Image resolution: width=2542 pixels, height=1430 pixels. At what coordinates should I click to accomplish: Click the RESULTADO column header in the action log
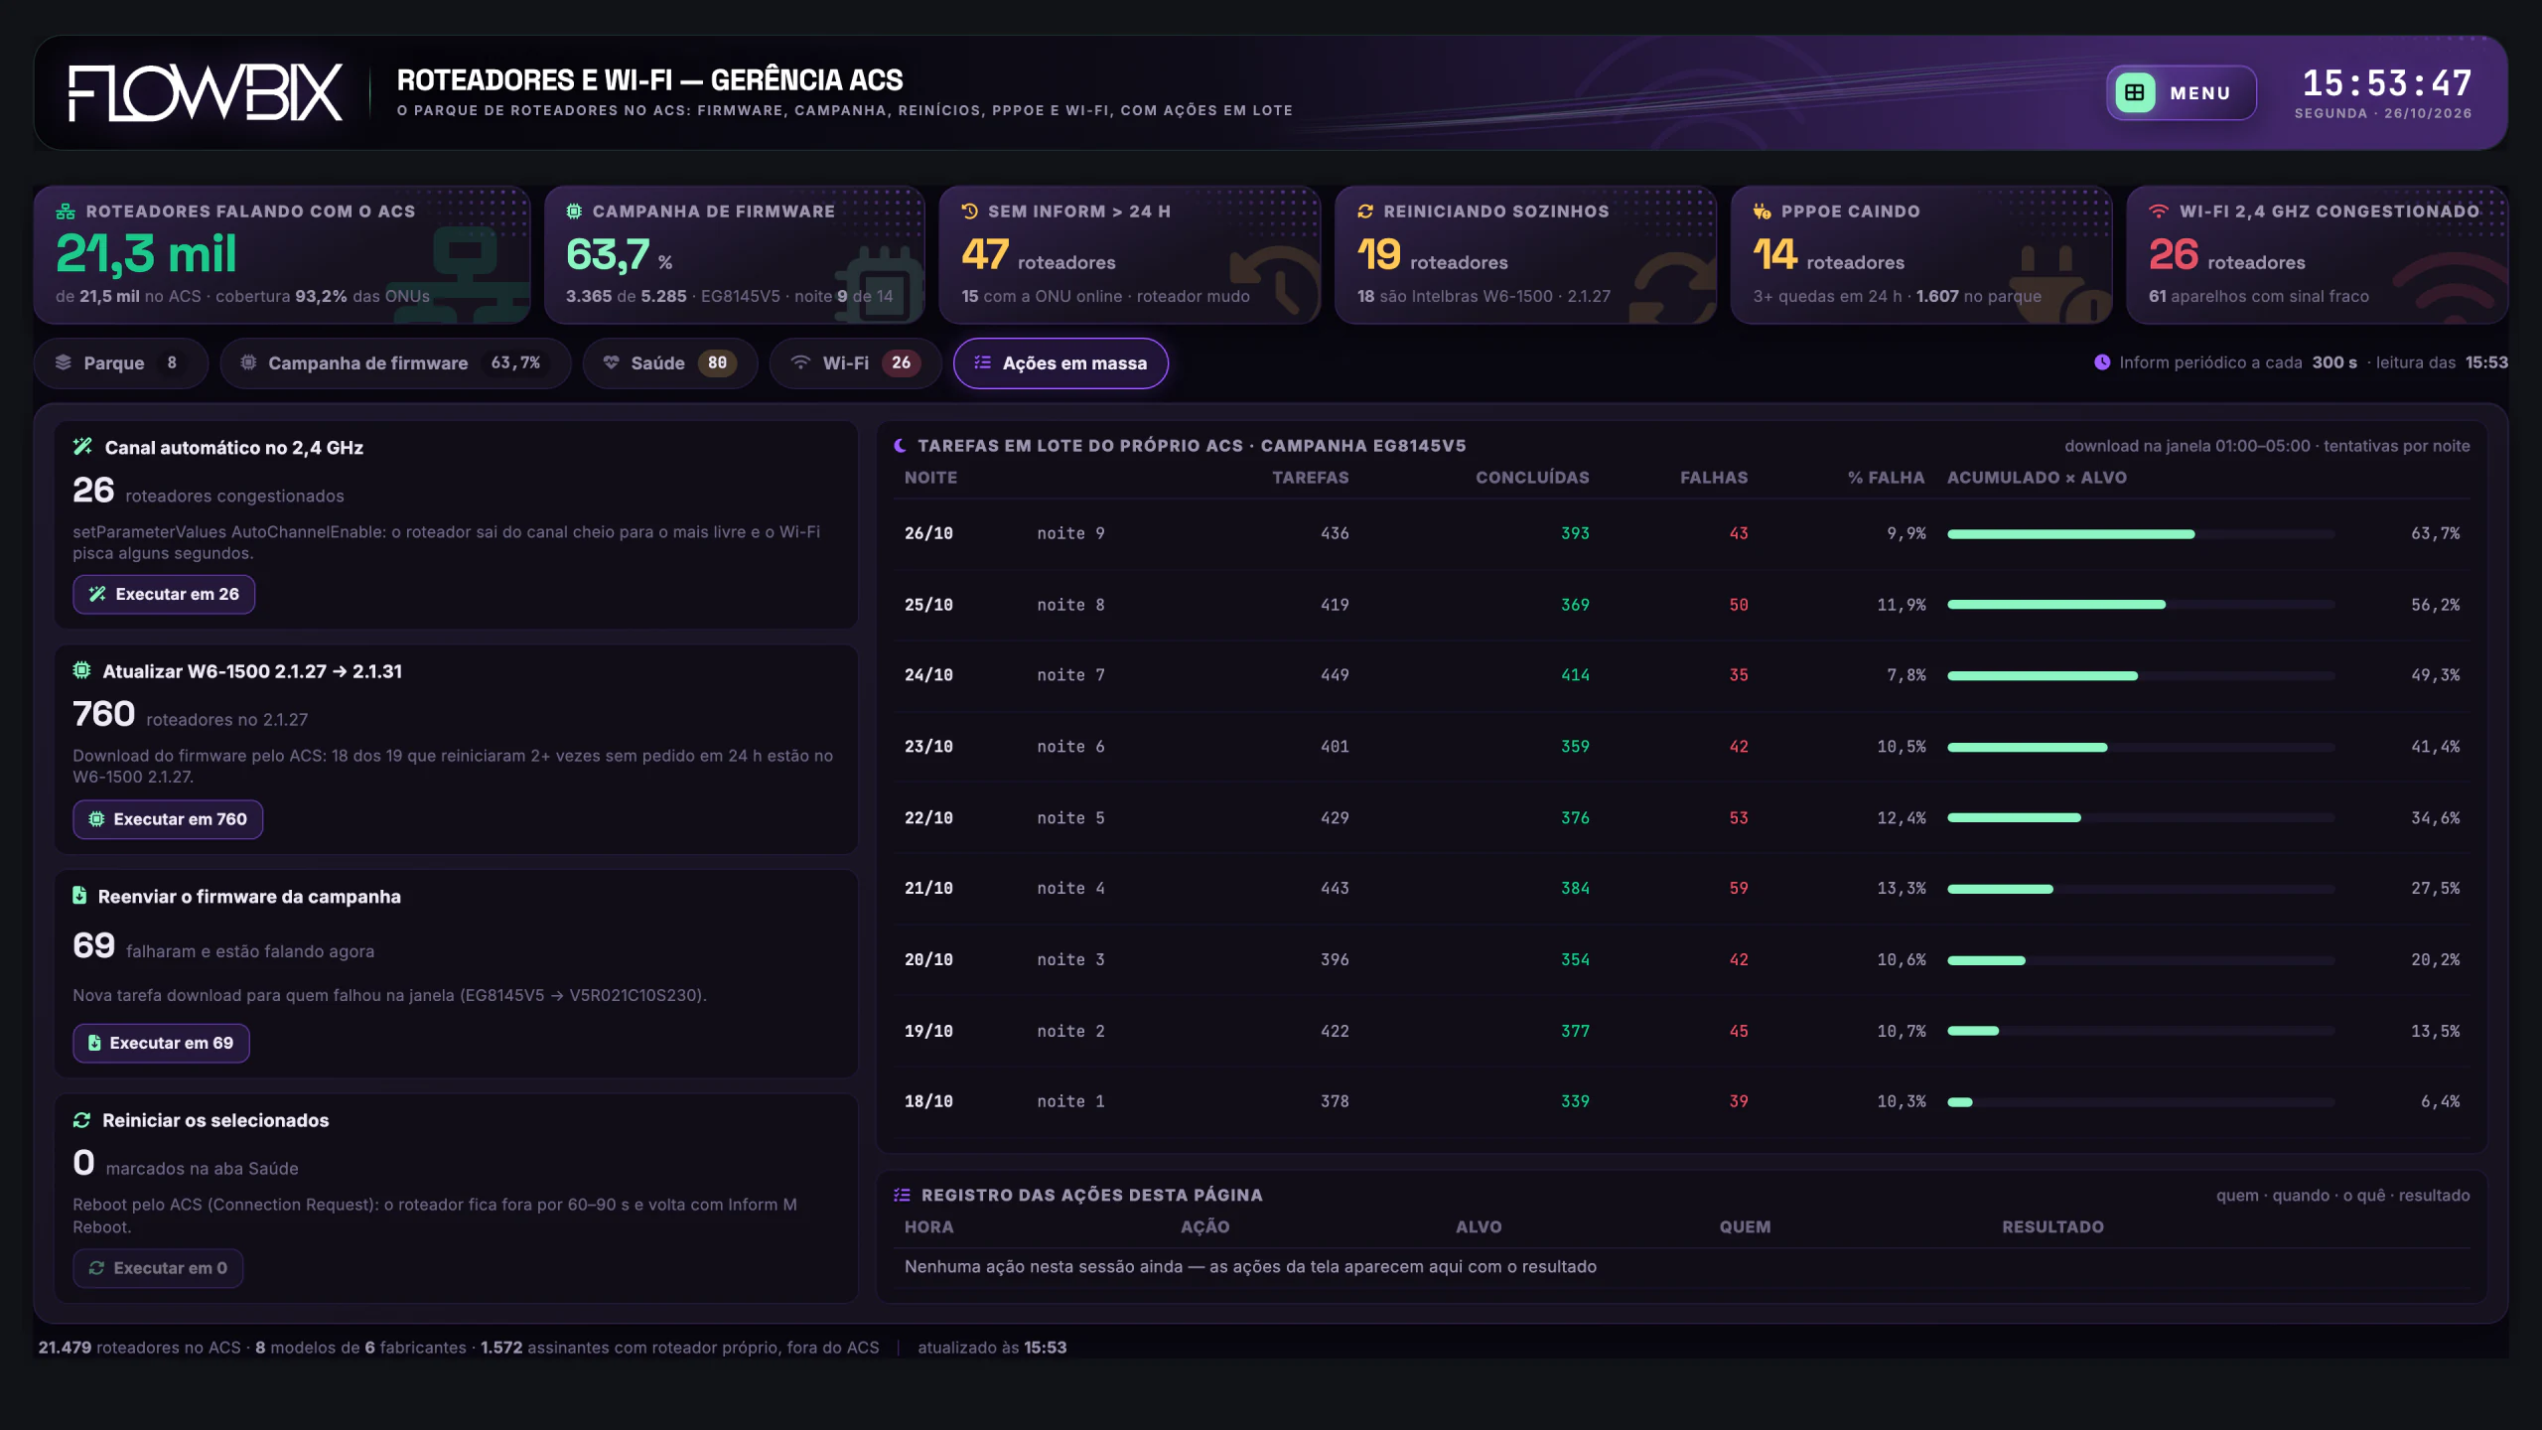click(x=2052, y=1227)
